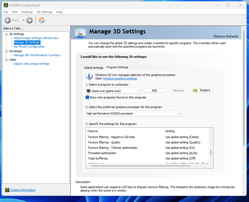The height and width of the screenshot is (202, 249).
Task: Open the preferred graphics processor dropdown
Action: tap(133, 113)
